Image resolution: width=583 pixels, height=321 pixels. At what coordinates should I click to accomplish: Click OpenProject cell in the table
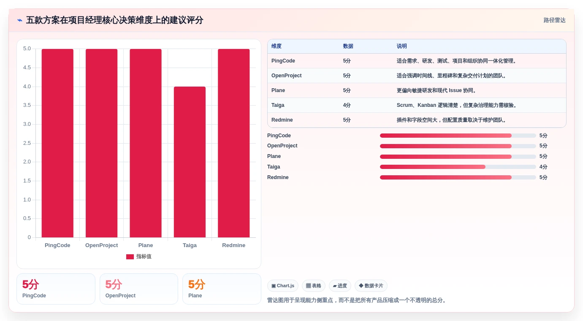(x=287, y=76)
